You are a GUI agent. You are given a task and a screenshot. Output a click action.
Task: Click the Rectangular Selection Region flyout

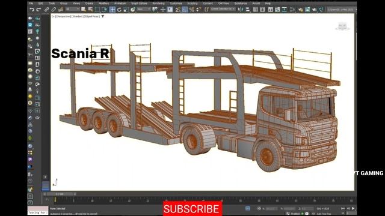click(97, 10)
